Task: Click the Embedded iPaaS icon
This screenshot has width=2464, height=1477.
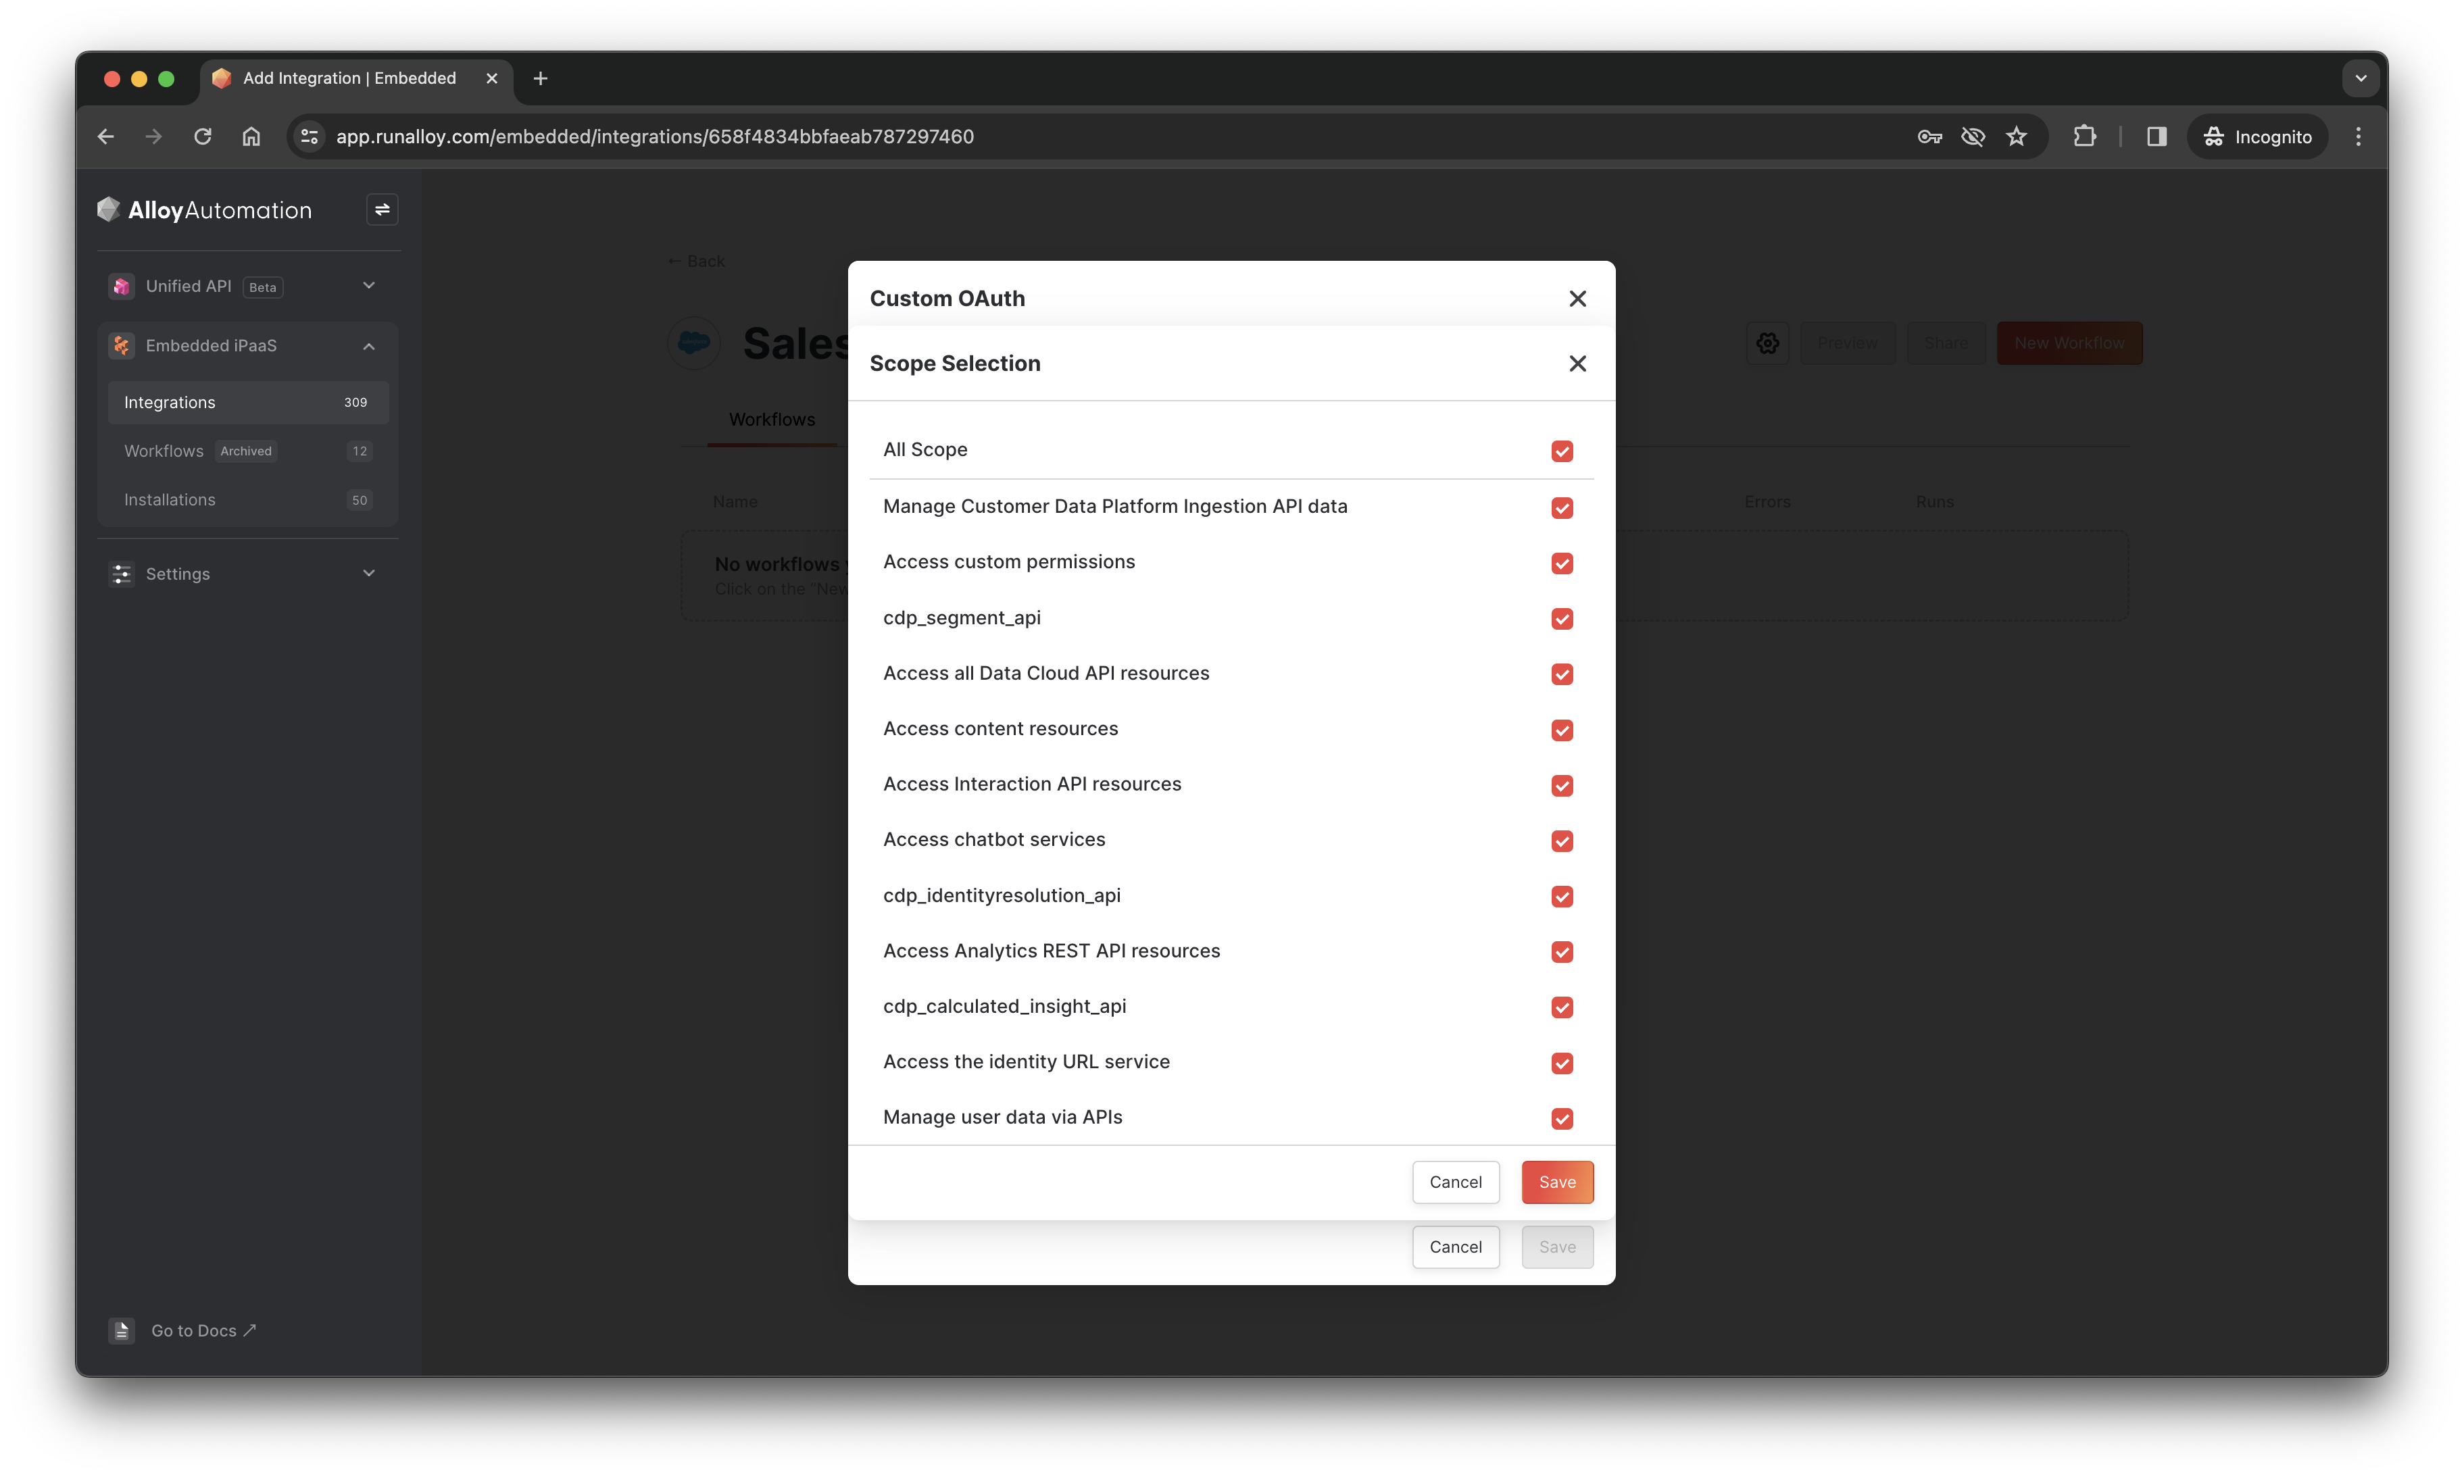Action: pos(122,345)
